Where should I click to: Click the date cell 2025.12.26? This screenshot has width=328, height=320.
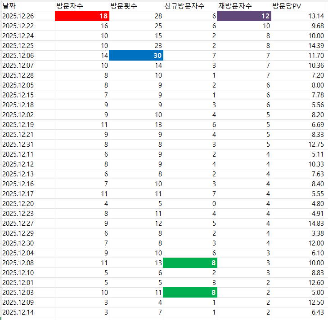click(x=27, y=16)
